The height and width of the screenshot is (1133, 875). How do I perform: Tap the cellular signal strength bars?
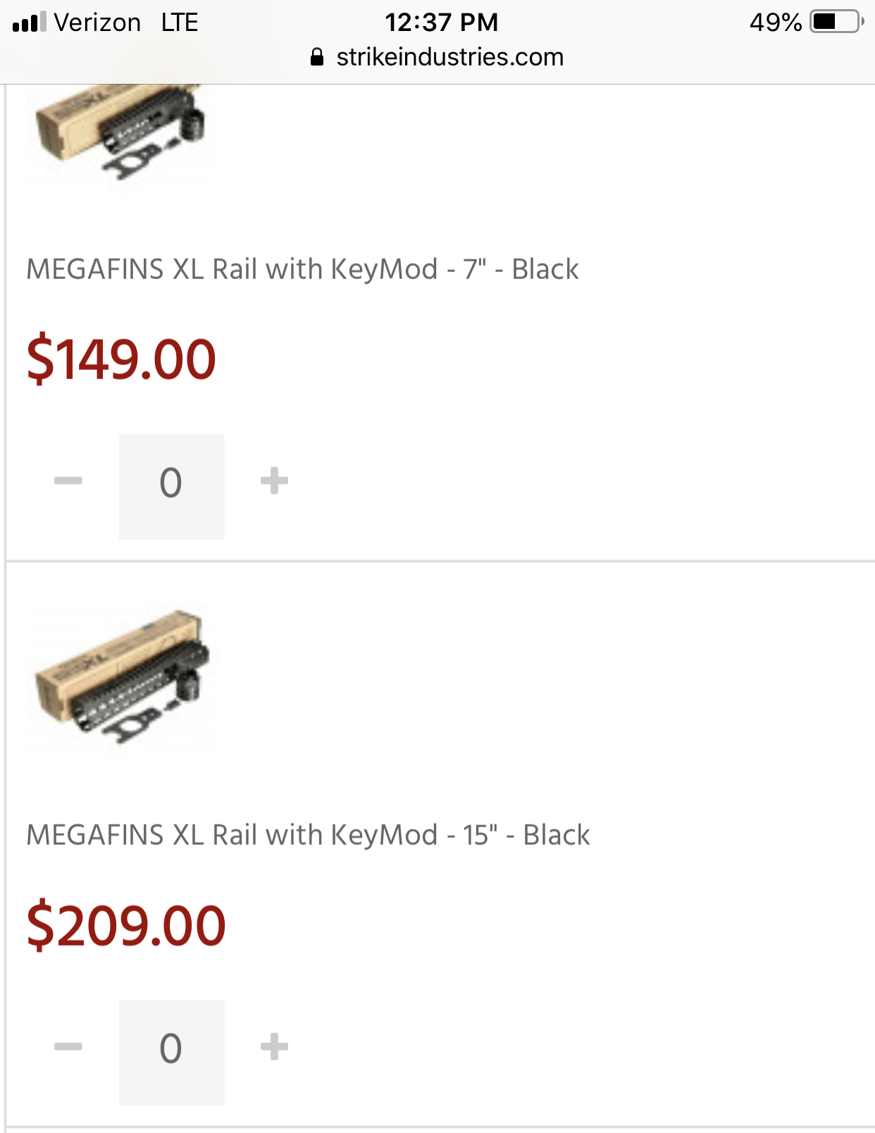pyautogui.click(x=29, y=23)
